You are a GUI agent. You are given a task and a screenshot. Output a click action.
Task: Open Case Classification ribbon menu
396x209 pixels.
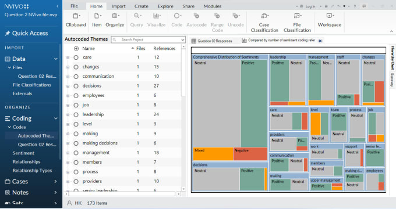point(264,23)
